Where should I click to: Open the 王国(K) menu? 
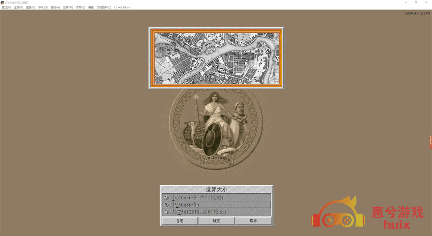(x=19, y=7)
